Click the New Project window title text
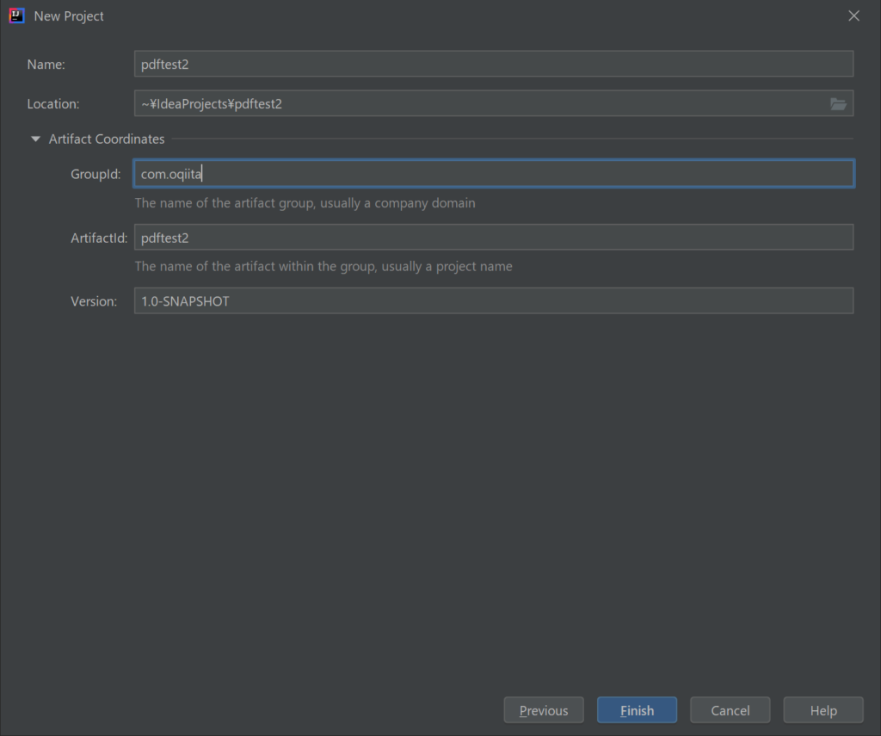The width and height of the screenshot is (881, 736). point(69,16)
